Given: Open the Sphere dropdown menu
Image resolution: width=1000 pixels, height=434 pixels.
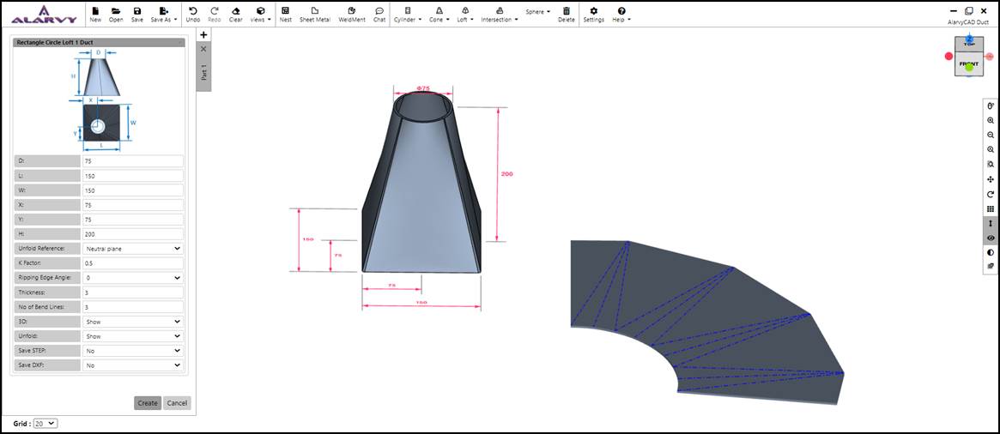Looking at the screenshot, I should click(538, 11).
